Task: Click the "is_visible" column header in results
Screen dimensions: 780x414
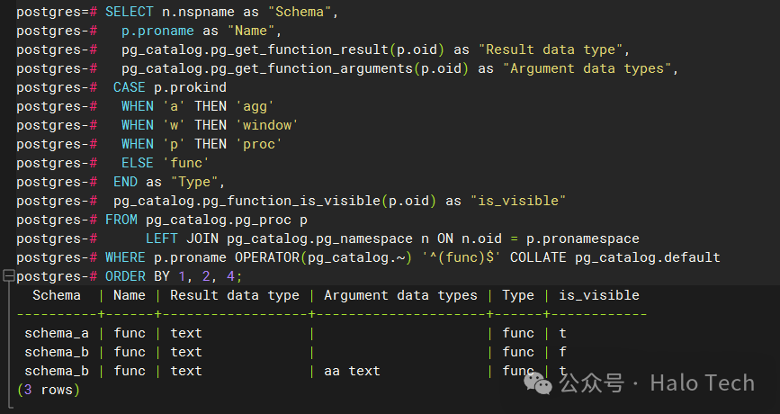Action: click(x=598, y=295)
